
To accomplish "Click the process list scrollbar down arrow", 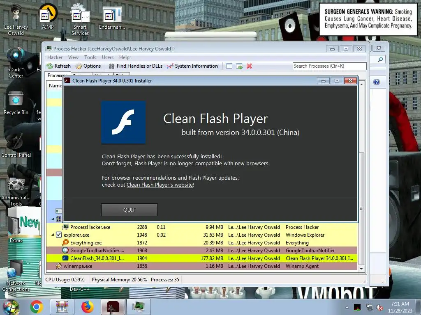I will tap(361, 269).
